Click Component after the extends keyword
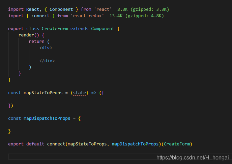 [x=103, y=29]
